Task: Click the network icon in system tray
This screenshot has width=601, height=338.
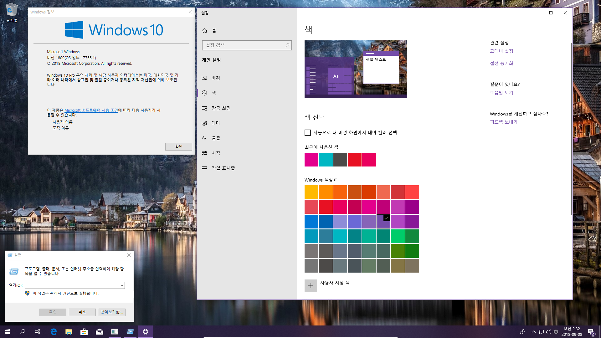Action: pyautogui.click(x=541, y=332)
